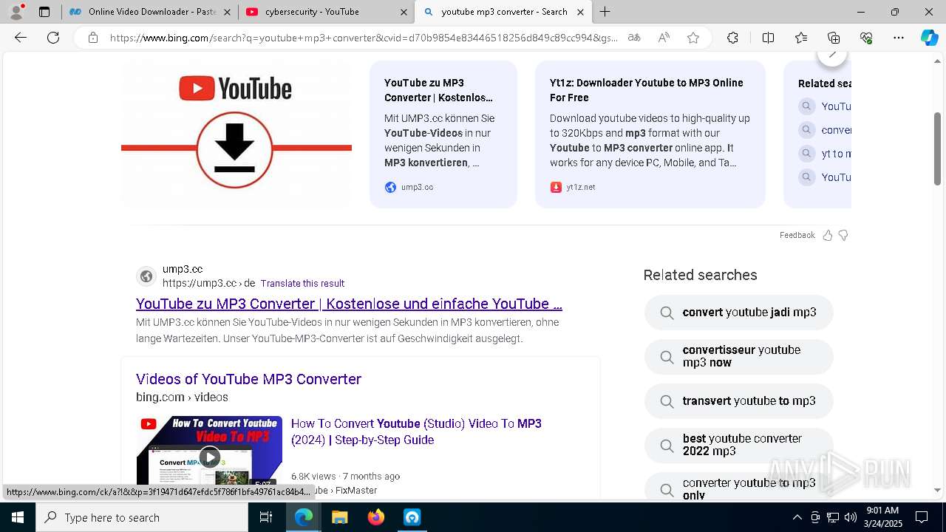Open Videos of YouTube MP3 Converter heading
This screenshot has width=946, height=532.
click(x=248, y=379)
